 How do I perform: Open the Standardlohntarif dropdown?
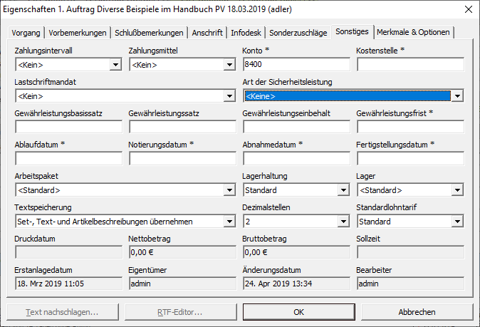point(457,222)
